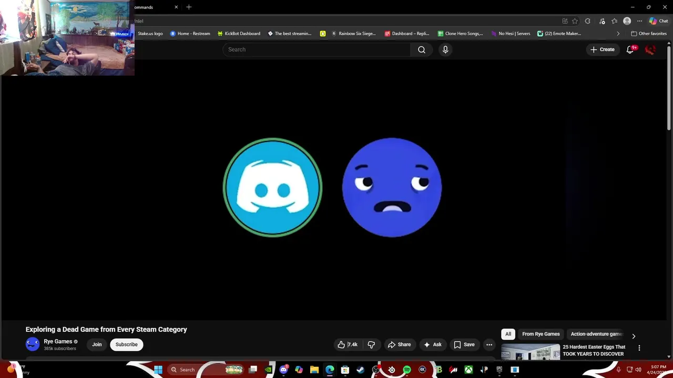673x378 pixels.
Task: Subscribe to Rye Games
Action: [x=126, y=344]
